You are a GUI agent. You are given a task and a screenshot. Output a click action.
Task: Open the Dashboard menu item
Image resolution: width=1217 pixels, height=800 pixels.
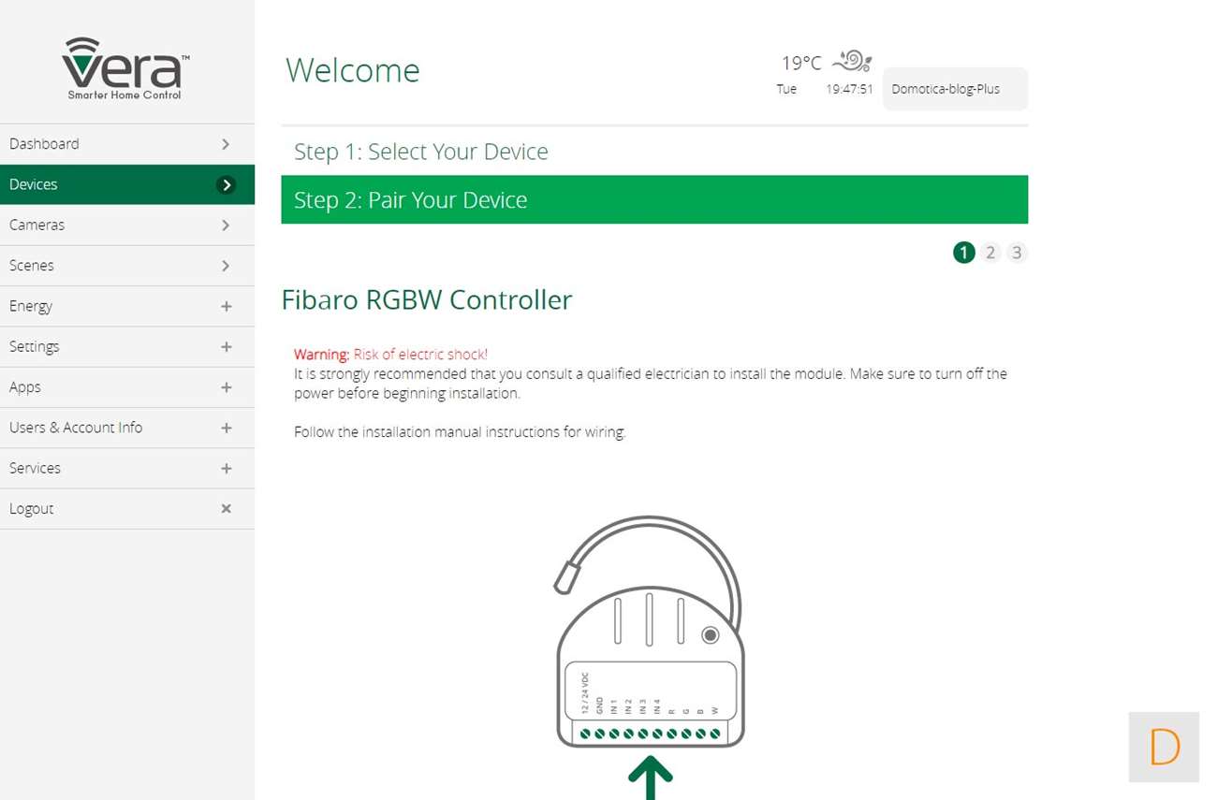pyautogui.click(x=45, y=144)
